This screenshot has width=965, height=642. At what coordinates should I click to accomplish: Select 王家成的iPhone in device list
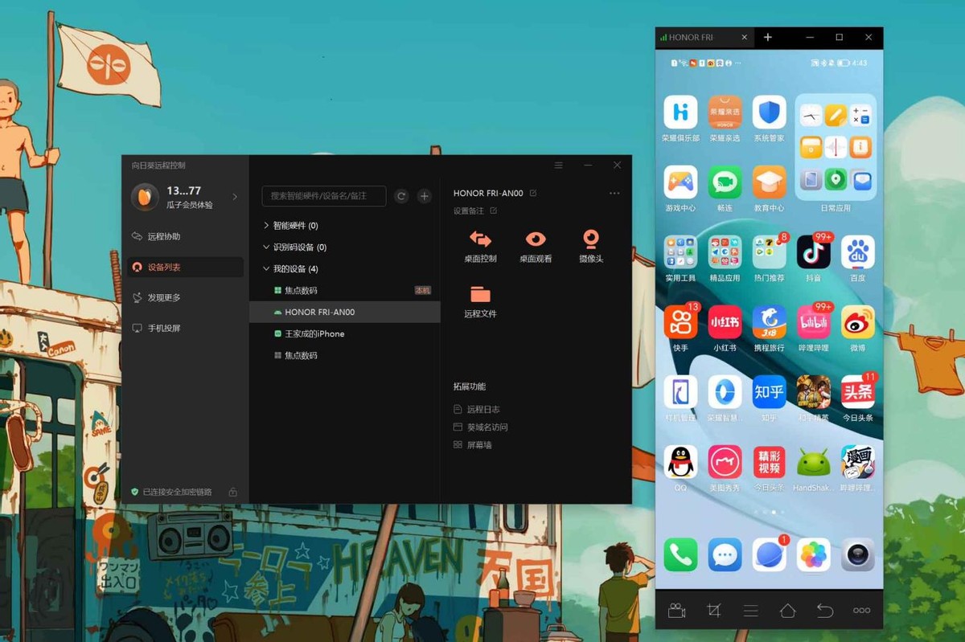point(314,333)
